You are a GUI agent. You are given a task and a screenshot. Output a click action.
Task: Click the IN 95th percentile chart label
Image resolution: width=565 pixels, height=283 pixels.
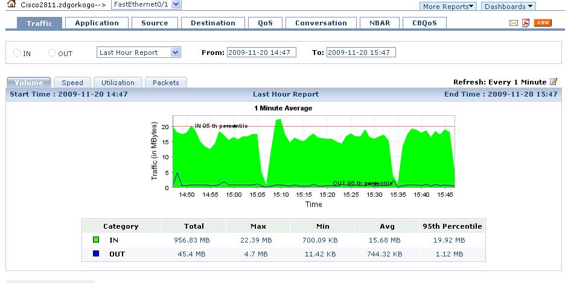[x=222, y=126]
